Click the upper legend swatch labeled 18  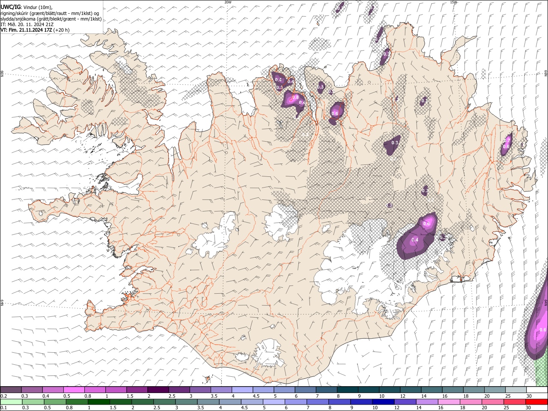(474, 390)
